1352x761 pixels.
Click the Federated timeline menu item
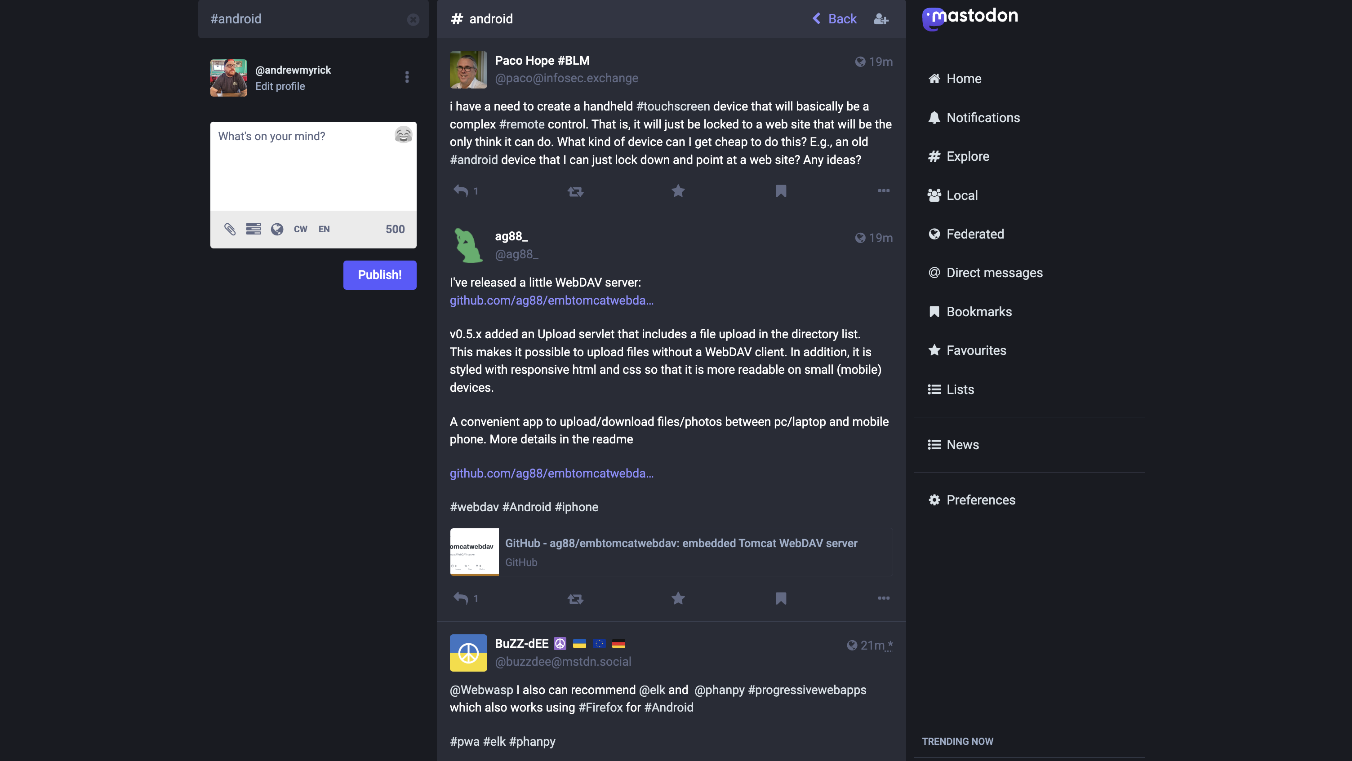coord(975,234)
